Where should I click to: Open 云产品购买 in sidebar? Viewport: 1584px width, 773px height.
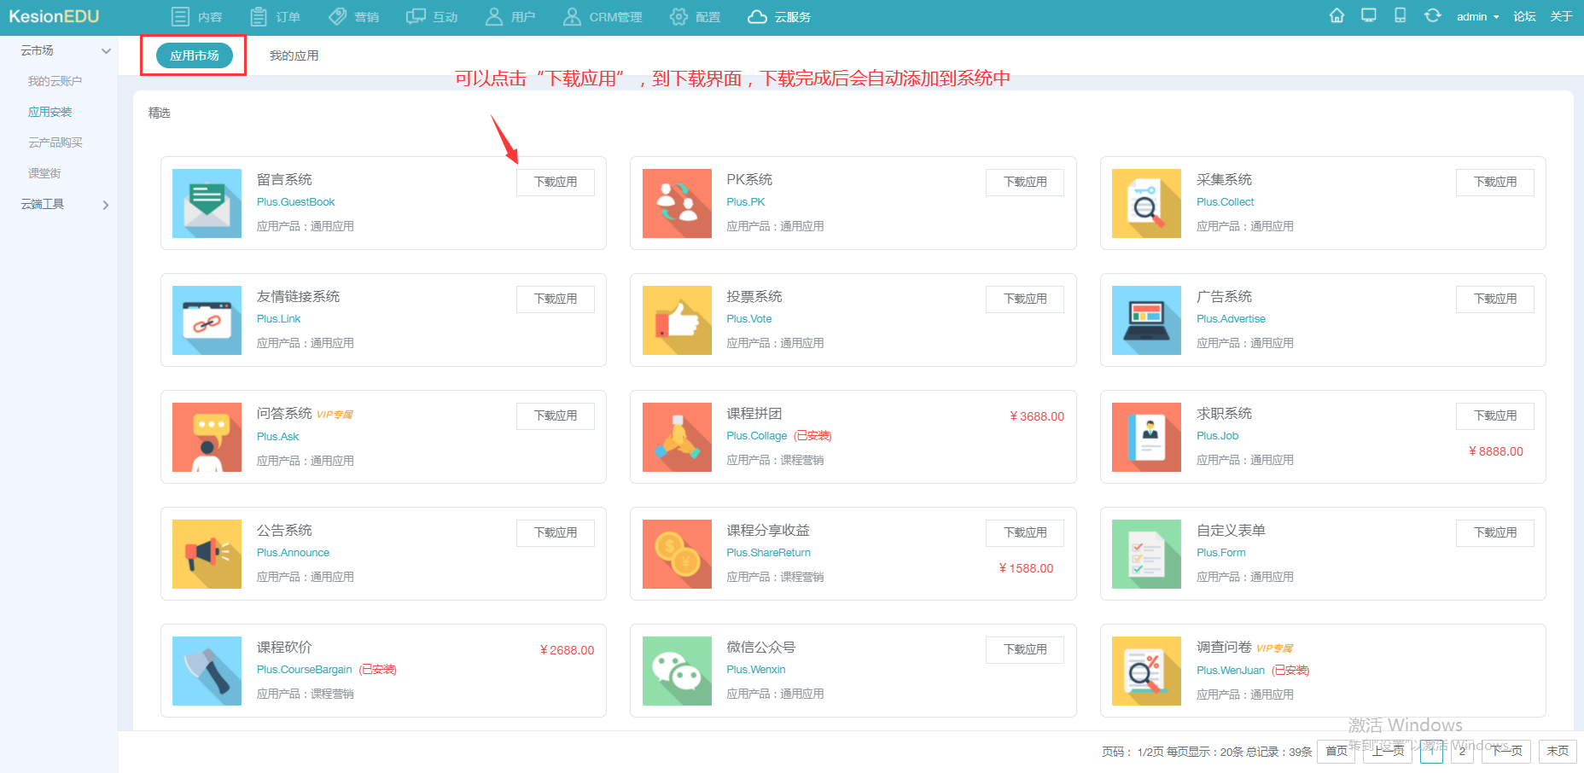(x=55, y=143)
